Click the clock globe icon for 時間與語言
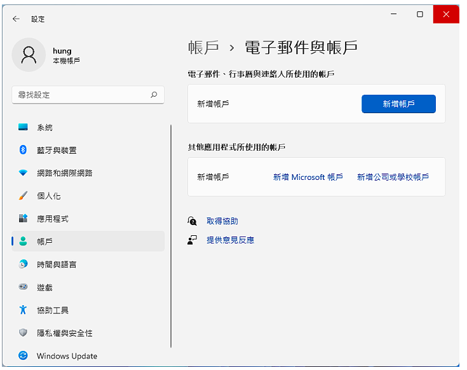This screenshot has height=370, width=467. tap(23, 264)
